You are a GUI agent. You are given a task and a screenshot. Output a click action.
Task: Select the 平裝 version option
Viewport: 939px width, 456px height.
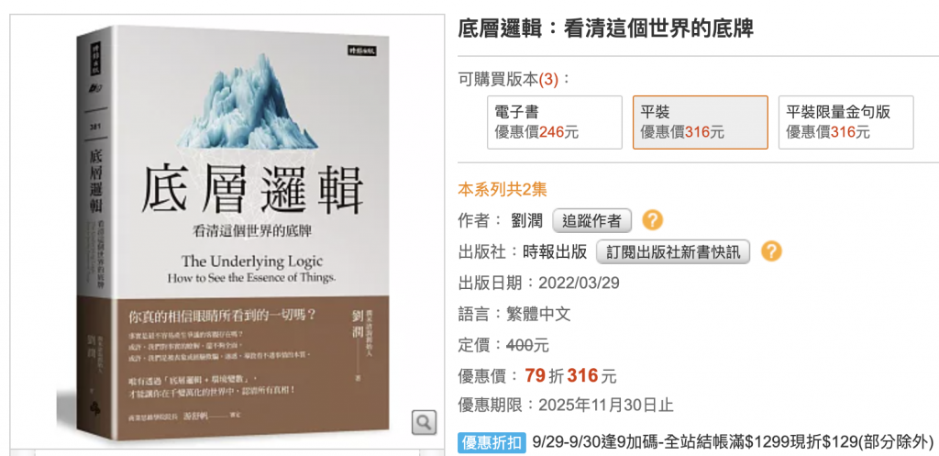pyautogui.click(x=700, y=122)
